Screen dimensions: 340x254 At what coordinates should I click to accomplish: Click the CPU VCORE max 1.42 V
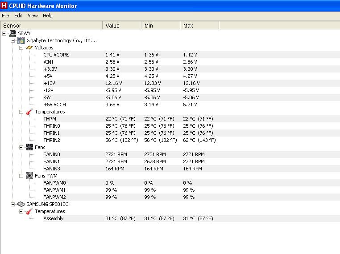pyautogui.click(x=190, y=55)
